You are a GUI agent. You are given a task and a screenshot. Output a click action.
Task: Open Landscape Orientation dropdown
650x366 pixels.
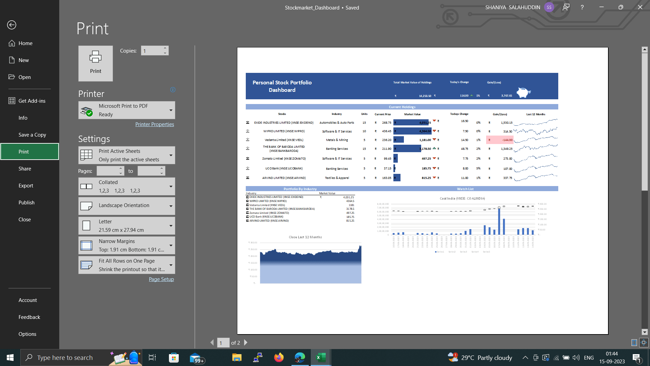click(x=171, y=206)
